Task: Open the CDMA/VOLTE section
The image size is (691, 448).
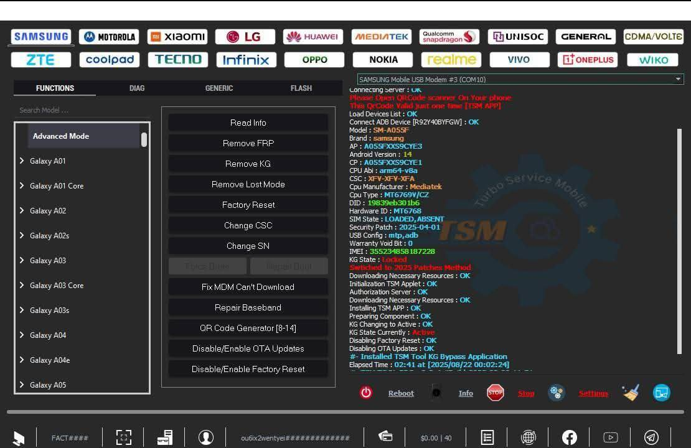Action: pos(654,37)
